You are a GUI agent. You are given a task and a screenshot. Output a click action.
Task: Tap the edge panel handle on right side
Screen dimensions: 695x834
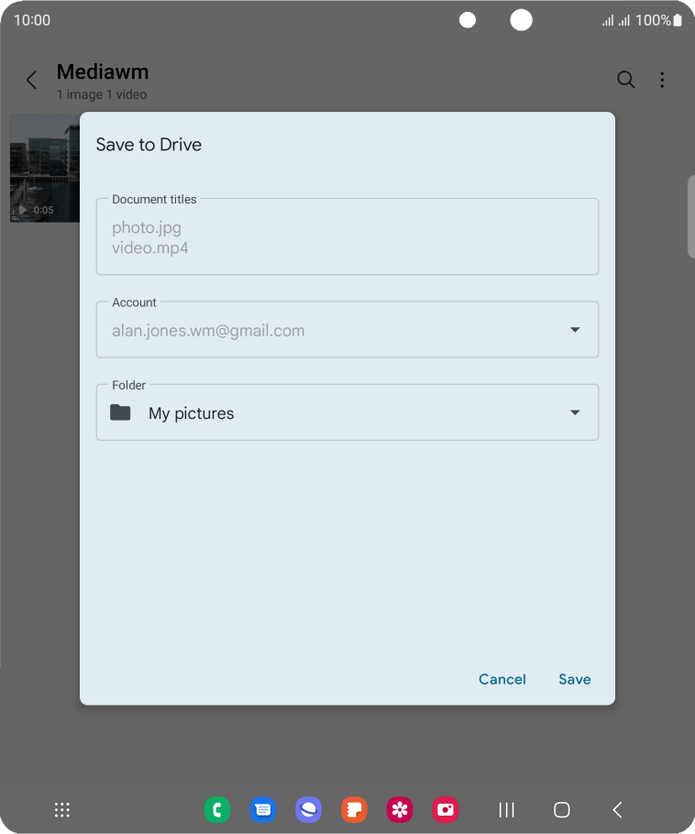[x=691, y=216]
